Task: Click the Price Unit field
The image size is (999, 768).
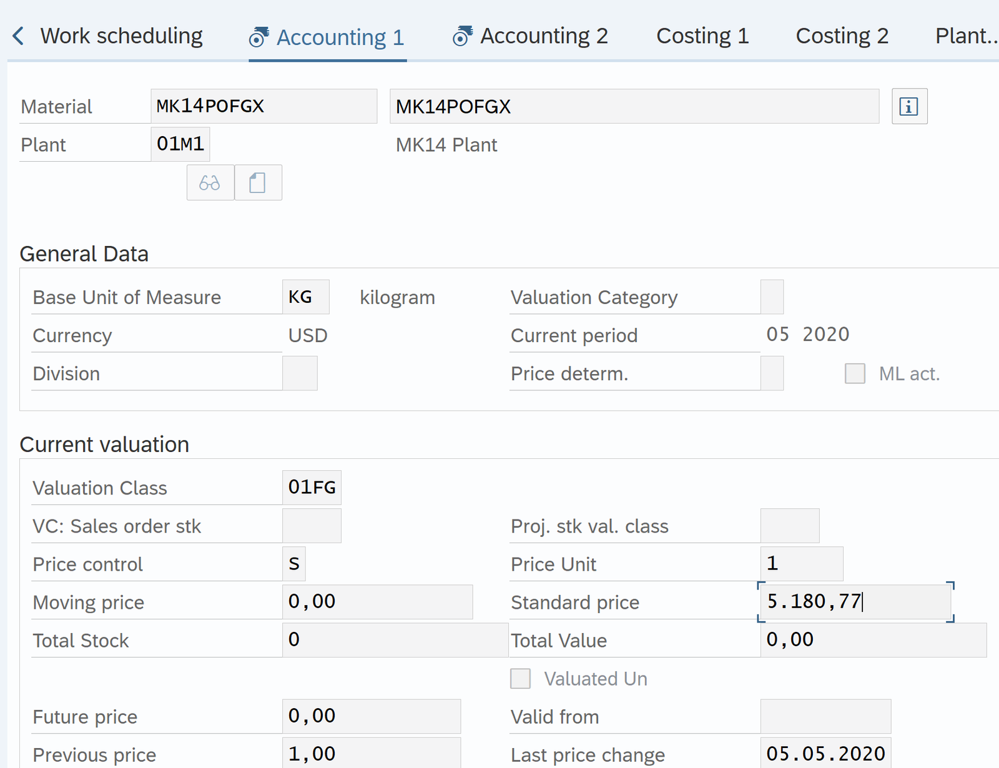Action: [802, 564]
